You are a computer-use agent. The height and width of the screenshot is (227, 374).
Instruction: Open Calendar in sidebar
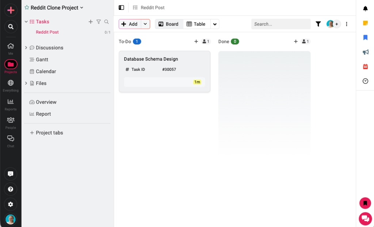[46, 72]
